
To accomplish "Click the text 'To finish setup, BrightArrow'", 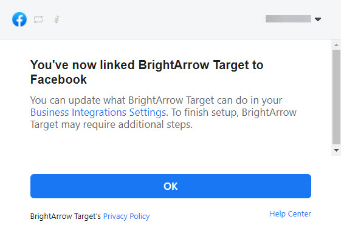I will (234, 112).
